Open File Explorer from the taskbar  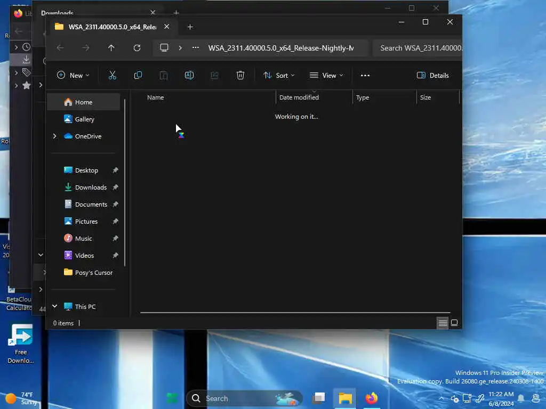(x=345, y=398)
